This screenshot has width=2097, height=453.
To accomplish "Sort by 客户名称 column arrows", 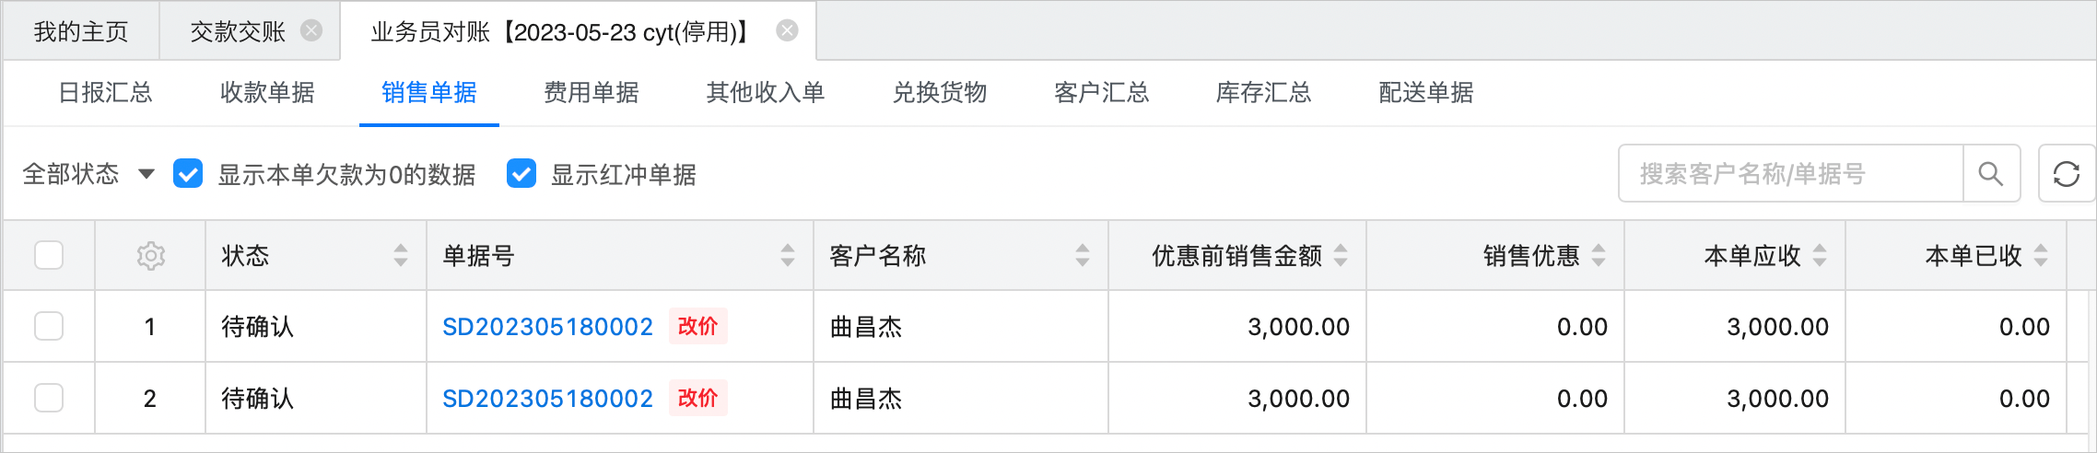I will pyautogui.click(x=1083, y=255).
